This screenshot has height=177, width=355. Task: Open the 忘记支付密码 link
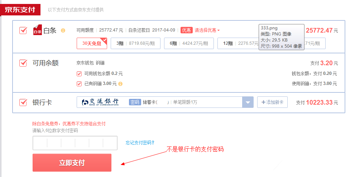coord(140,143)
